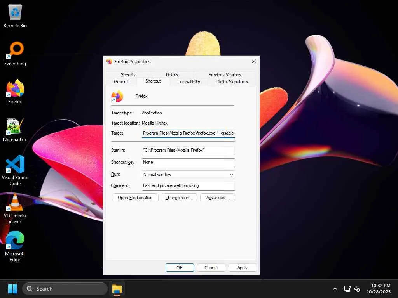The height and width of the screenshot is (298, 398).
Task: Cancel the Firefox Properties dialog
Action: [211, 268]
